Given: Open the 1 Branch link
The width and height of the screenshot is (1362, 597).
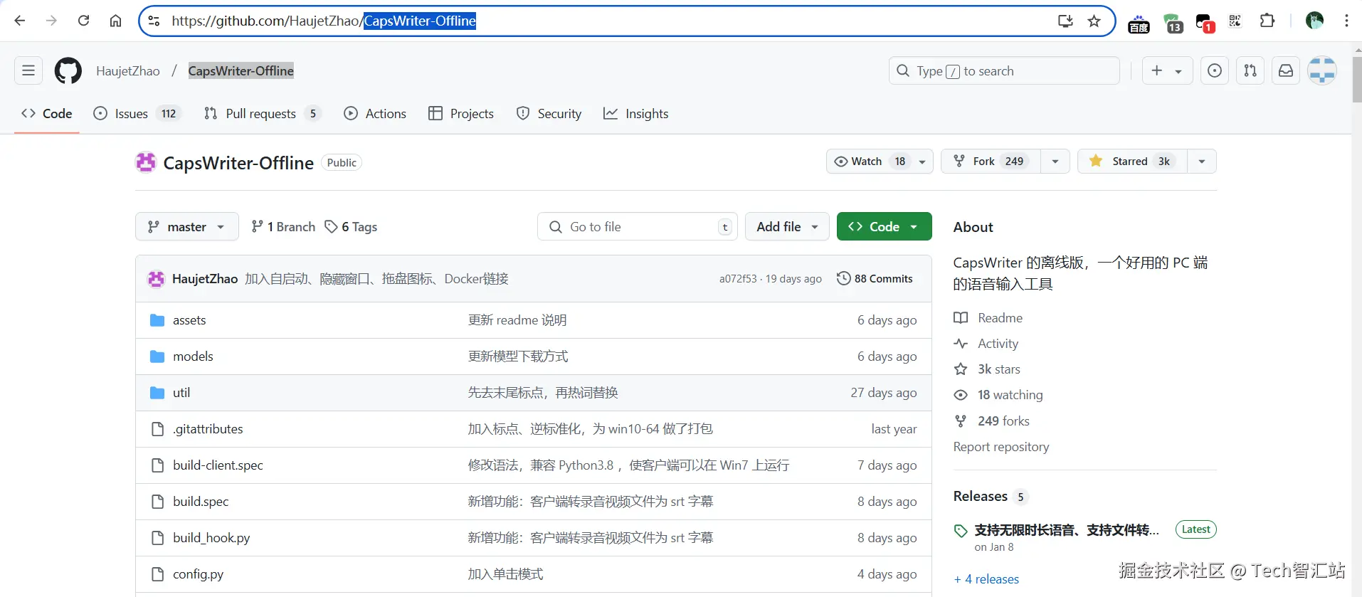Looking at the screenshot, I should [x=283, y=226].
